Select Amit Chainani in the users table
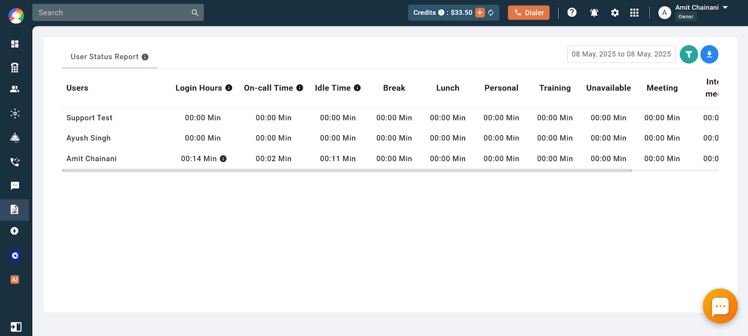This screenshot has width=748, height=336. [x=92, y=159]
